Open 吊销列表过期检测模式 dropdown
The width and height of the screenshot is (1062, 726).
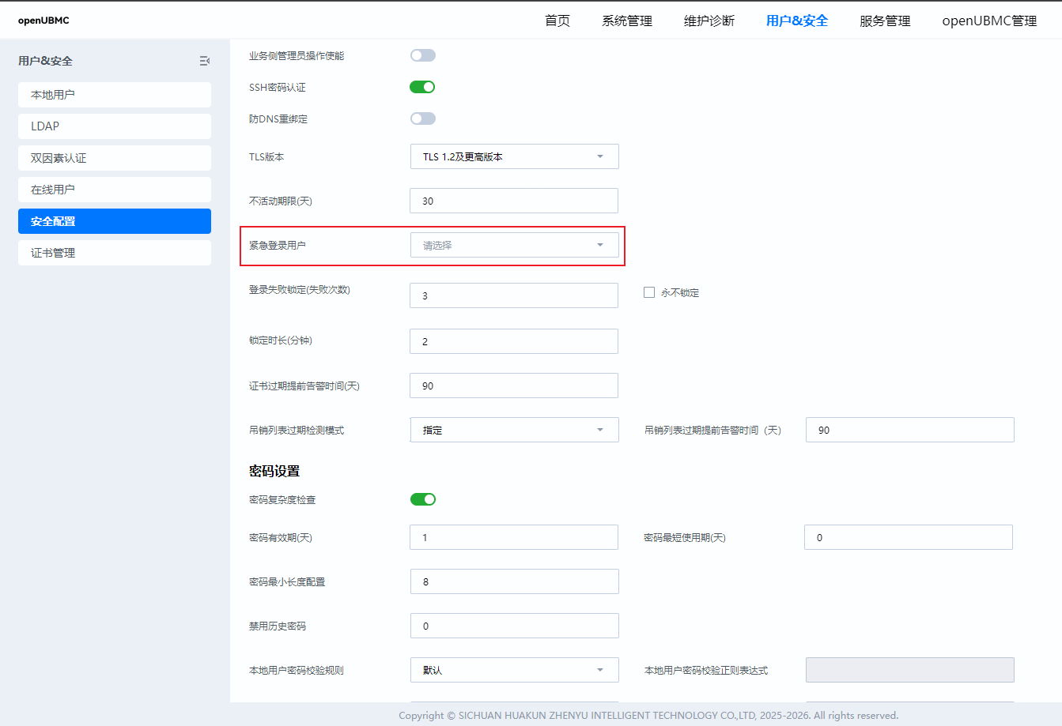514,430
